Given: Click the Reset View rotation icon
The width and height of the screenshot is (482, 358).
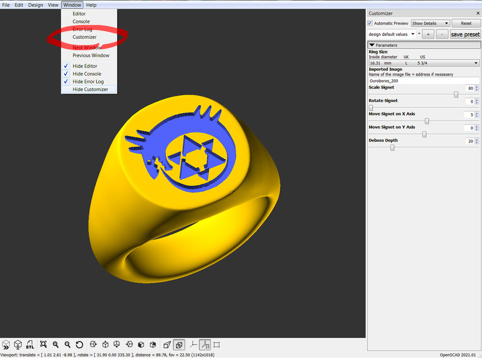Looking at the screenshot, I should 79,344.
